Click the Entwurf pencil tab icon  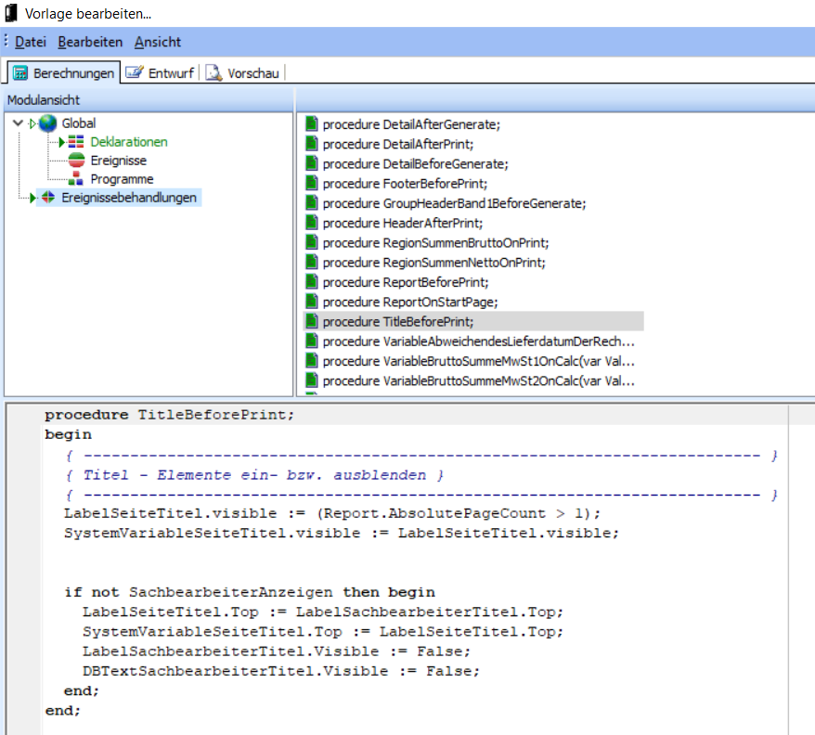134,71
